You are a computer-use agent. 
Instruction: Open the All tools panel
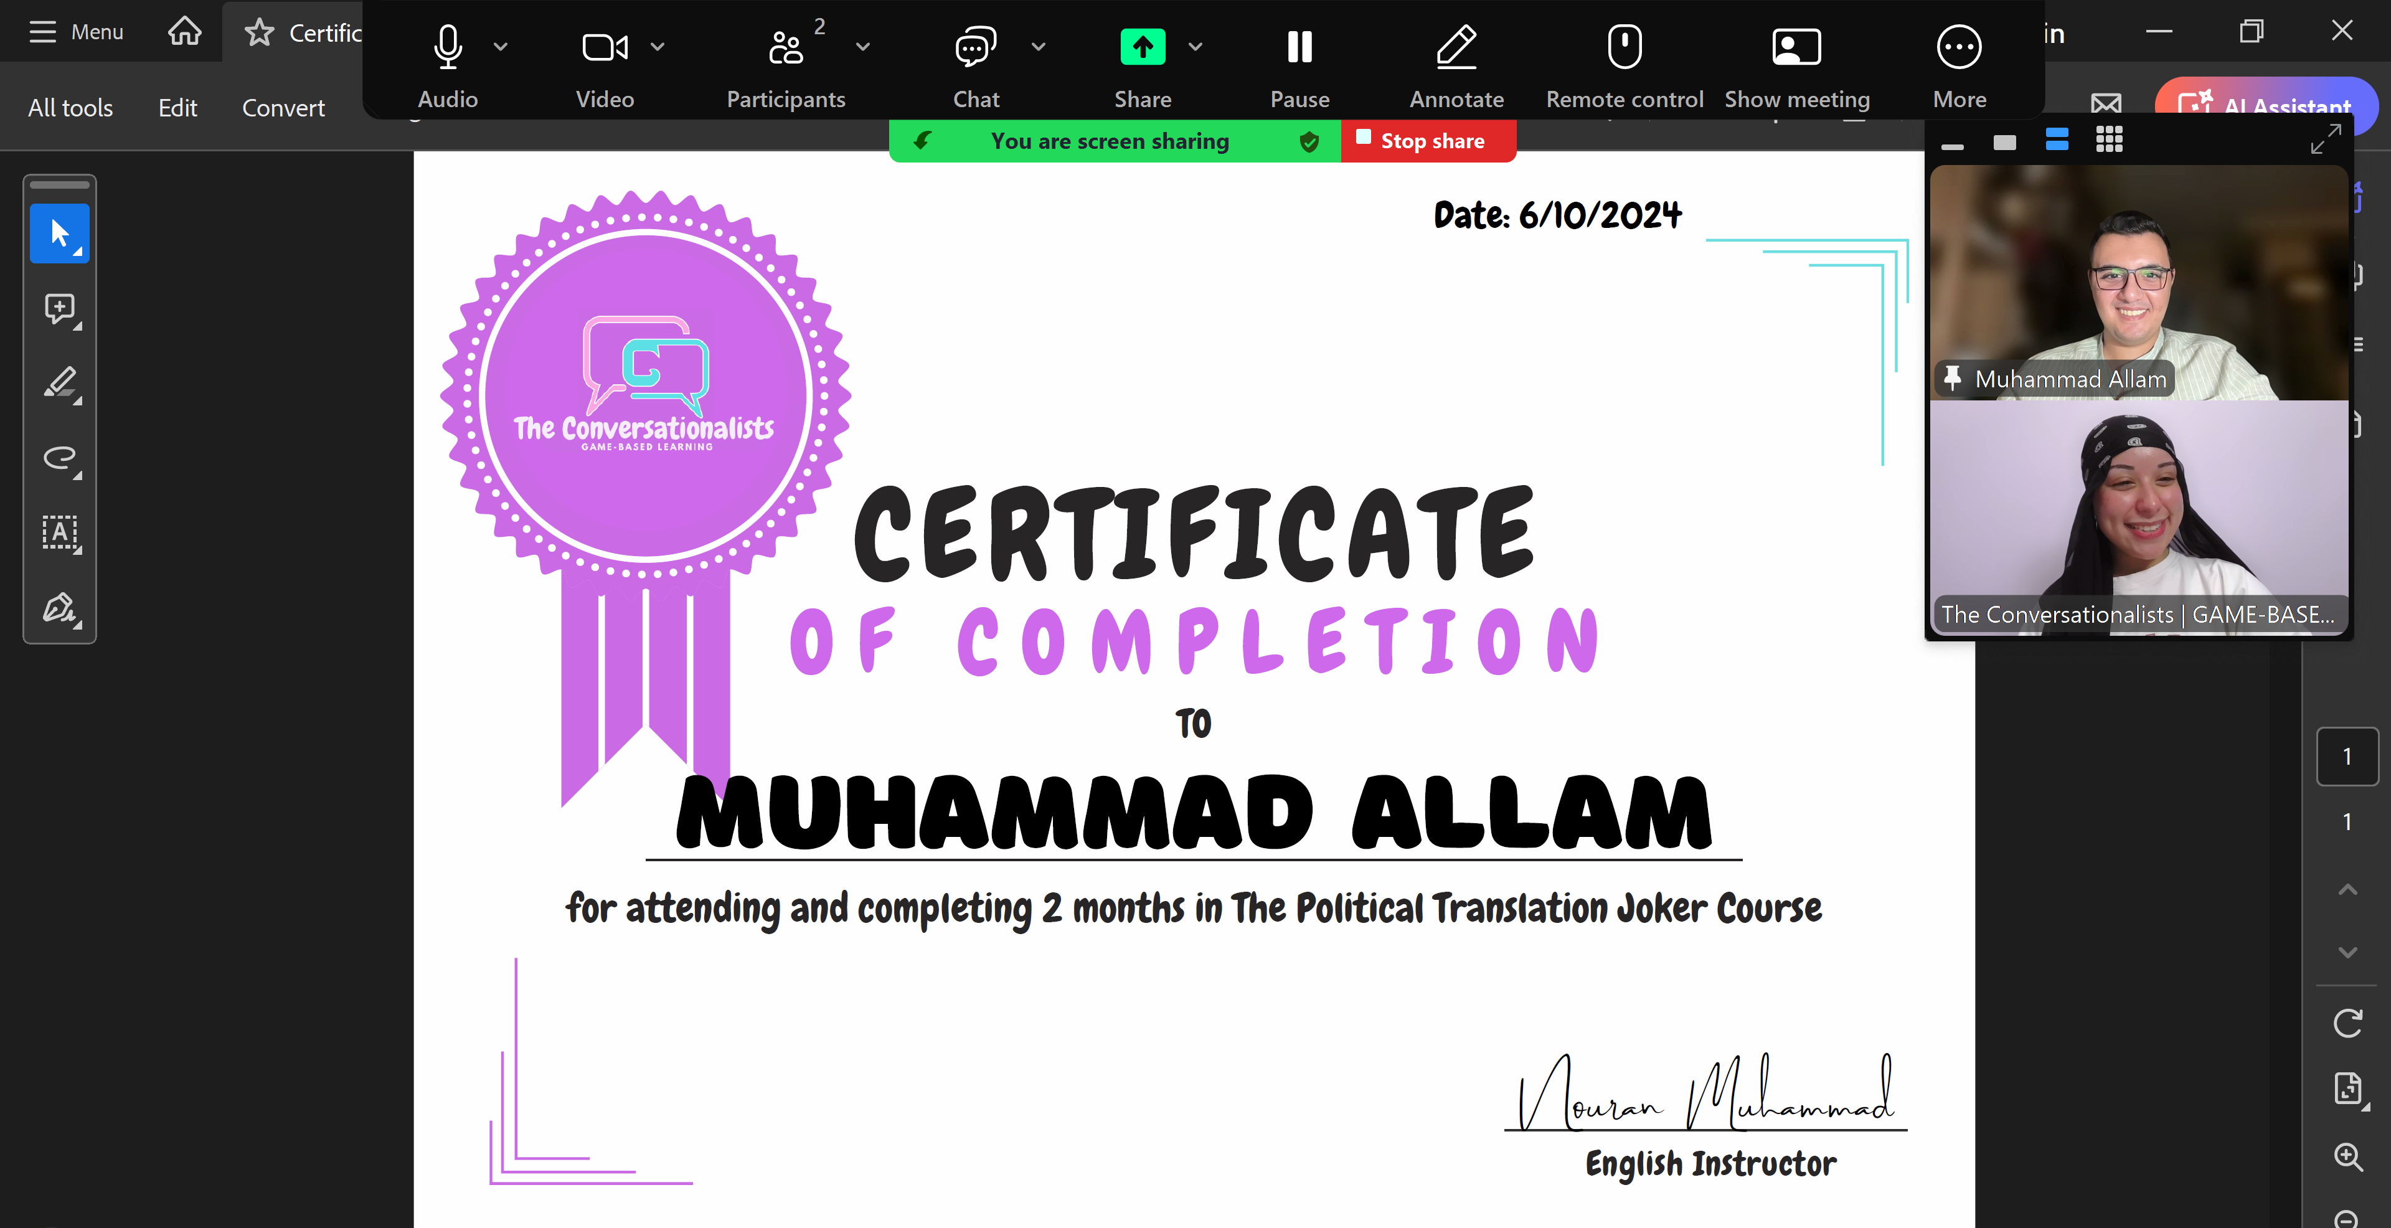pyautogui.click(x=70, y=108)
